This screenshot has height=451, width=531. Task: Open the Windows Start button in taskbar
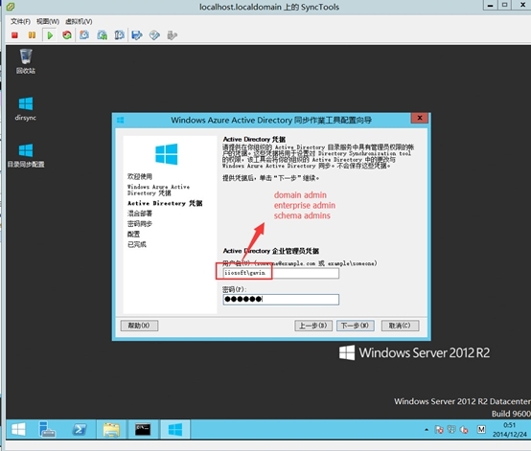18,430
